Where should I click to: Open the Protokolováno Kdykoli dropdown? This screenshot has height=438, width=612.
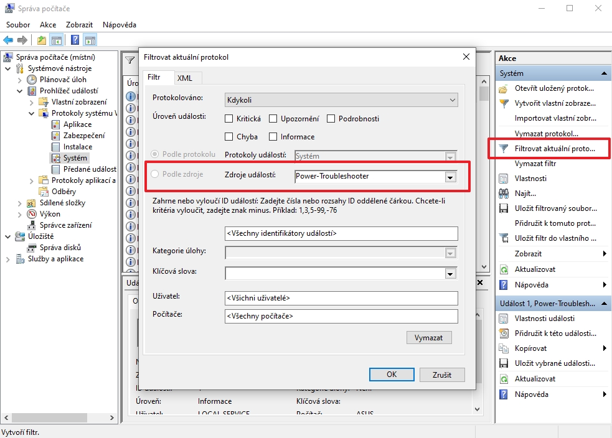click(x=341, y=100)
